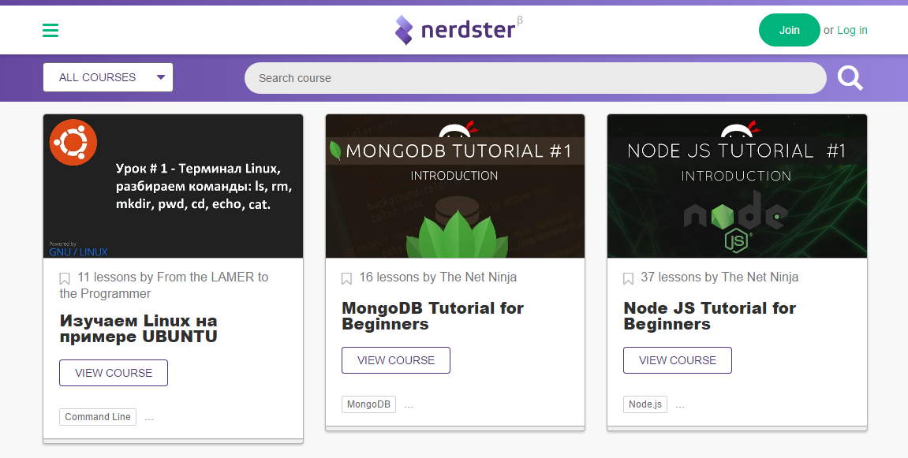Click Join to create an account

tap(789, 29)
